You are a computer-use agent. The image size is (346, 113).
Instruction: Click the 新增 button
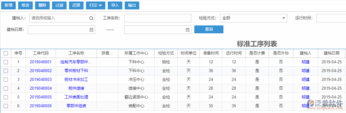(8, 5)
